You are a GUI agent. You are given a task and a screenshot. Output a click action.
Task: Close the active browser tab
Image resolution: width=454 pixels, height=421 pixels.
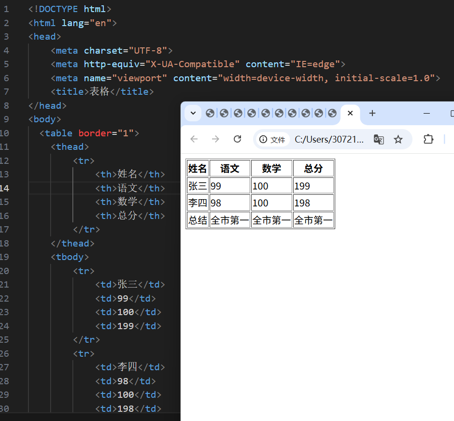tap(350, 113)
